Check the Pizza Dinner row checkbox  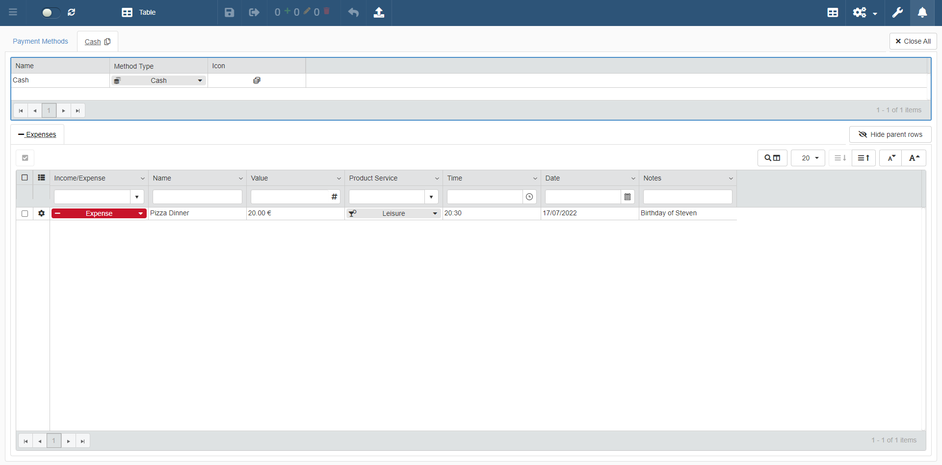[x=25, y=213]
